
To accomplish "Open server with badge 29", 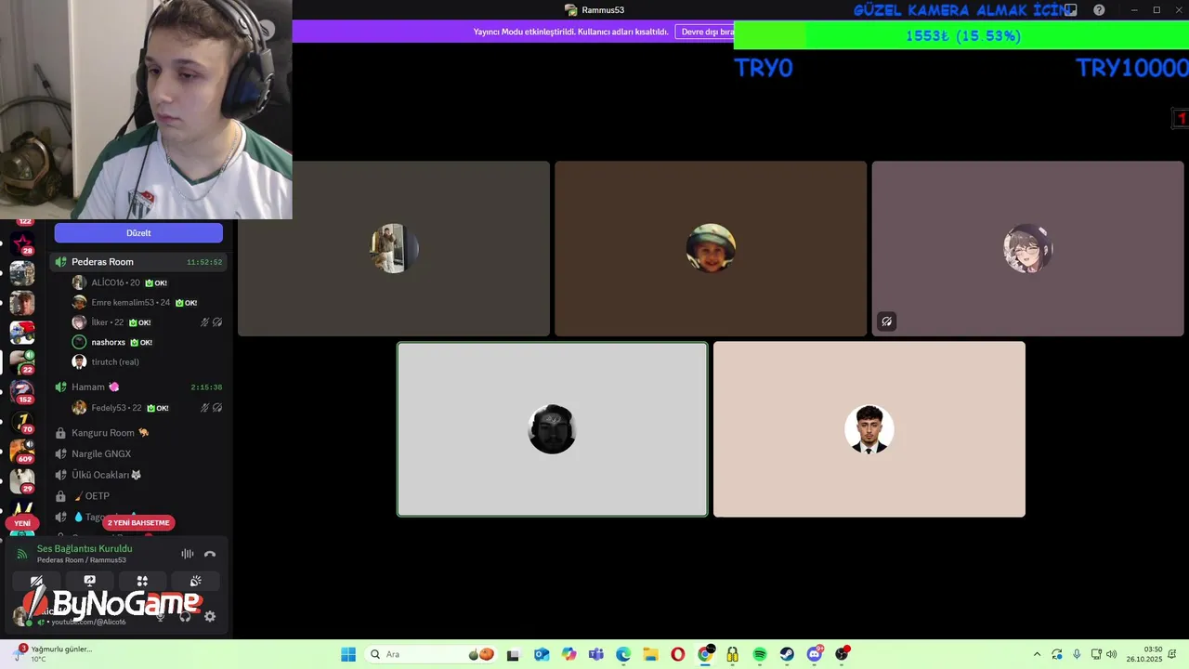I will tap(21, 481).
